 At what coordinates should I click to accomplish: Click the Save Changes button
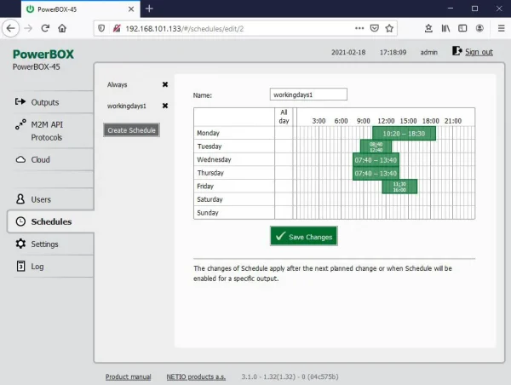tap(304, 236)
